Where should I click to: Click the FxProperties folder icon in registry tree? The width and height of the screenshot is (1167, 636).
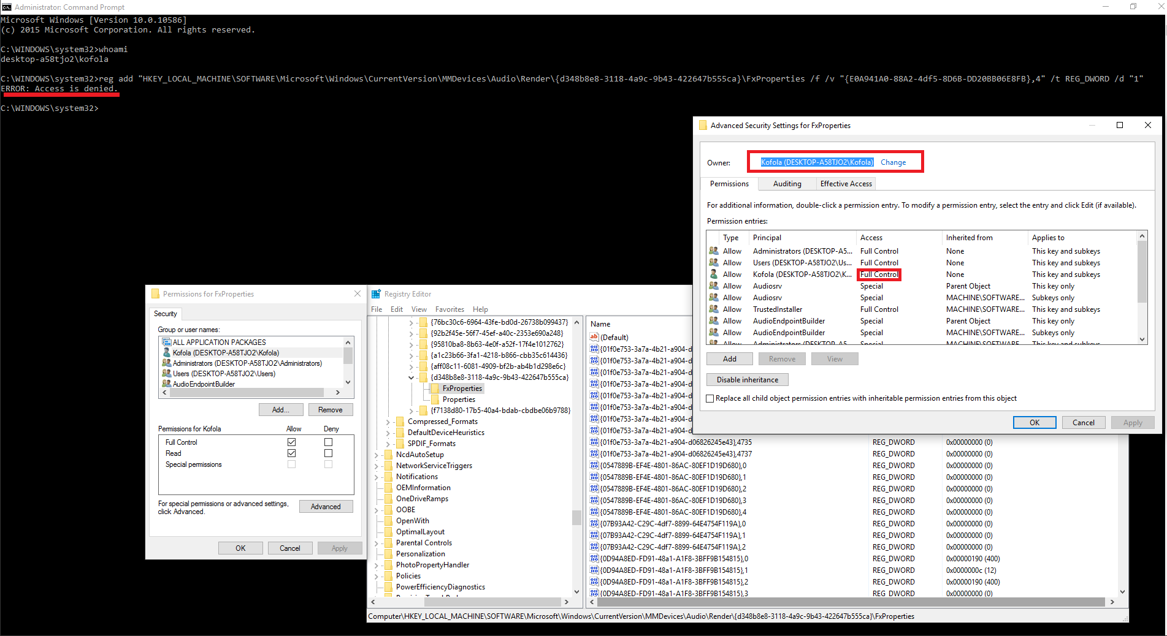pos(435,388)
